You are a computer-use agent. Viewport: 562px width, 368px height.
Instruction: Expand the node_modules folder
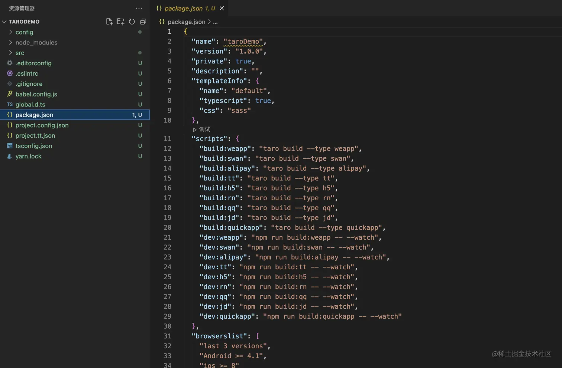pyautogui.click(x=10, y=42)
